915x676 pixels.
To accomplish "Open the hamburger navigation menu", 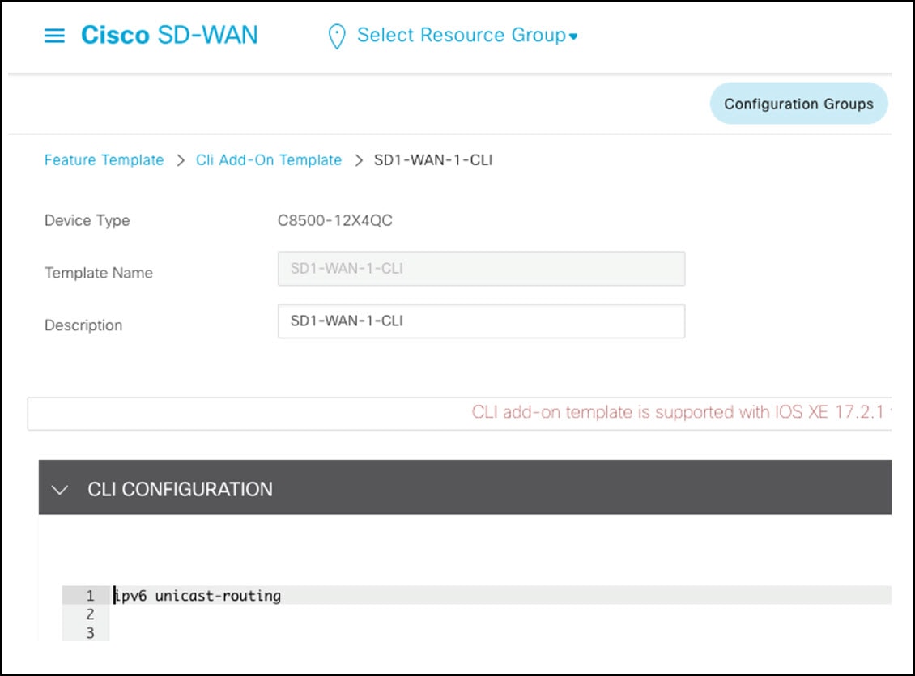I will (x=54, y=36).
